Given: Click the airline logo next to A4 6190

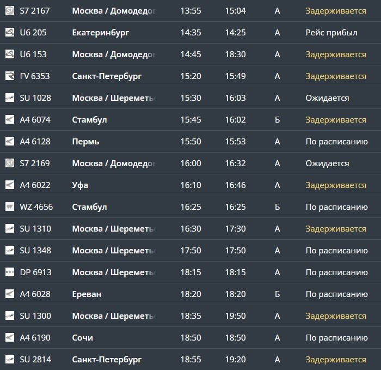Looking at the screenshot, I should coord(10,337).
